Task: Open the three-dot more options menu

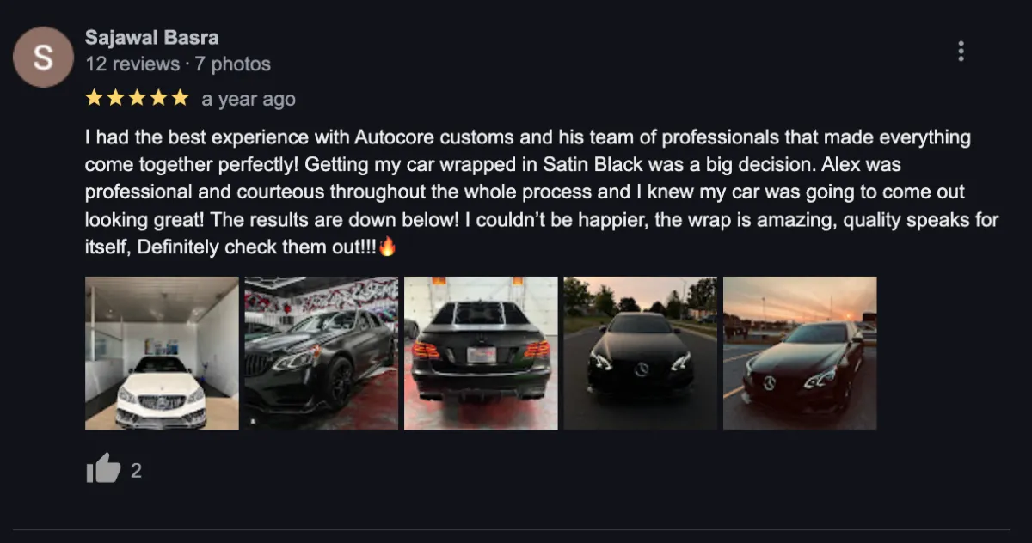Action: 961,51
